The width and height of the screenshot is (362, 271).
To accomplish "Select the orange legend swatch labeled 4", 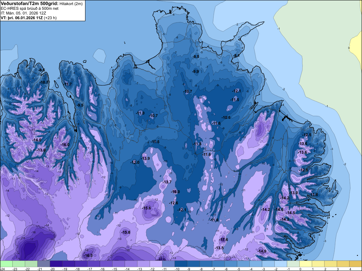I will (x=355, y=264).
